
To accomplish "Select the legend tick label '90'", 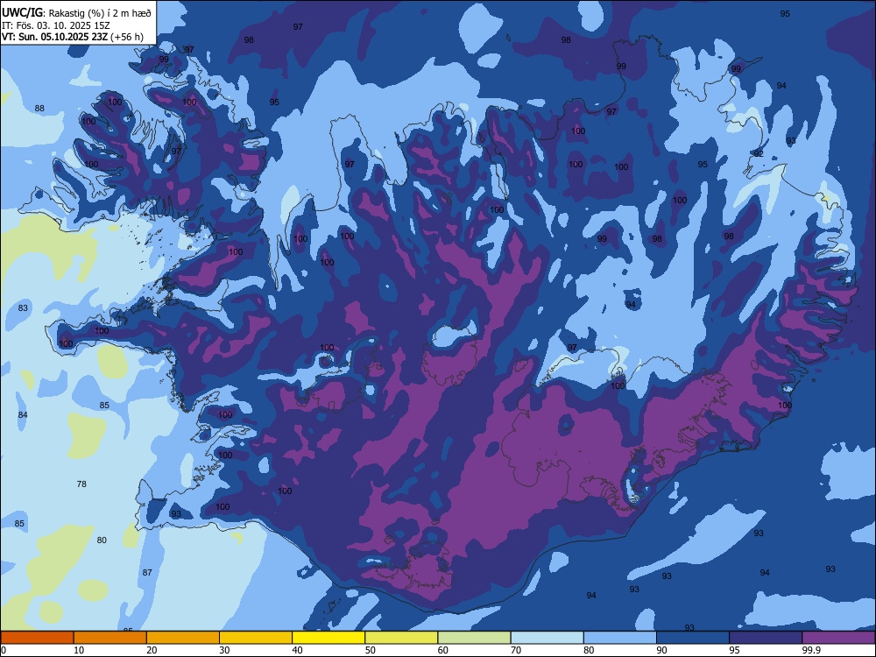I will (662, 650).
